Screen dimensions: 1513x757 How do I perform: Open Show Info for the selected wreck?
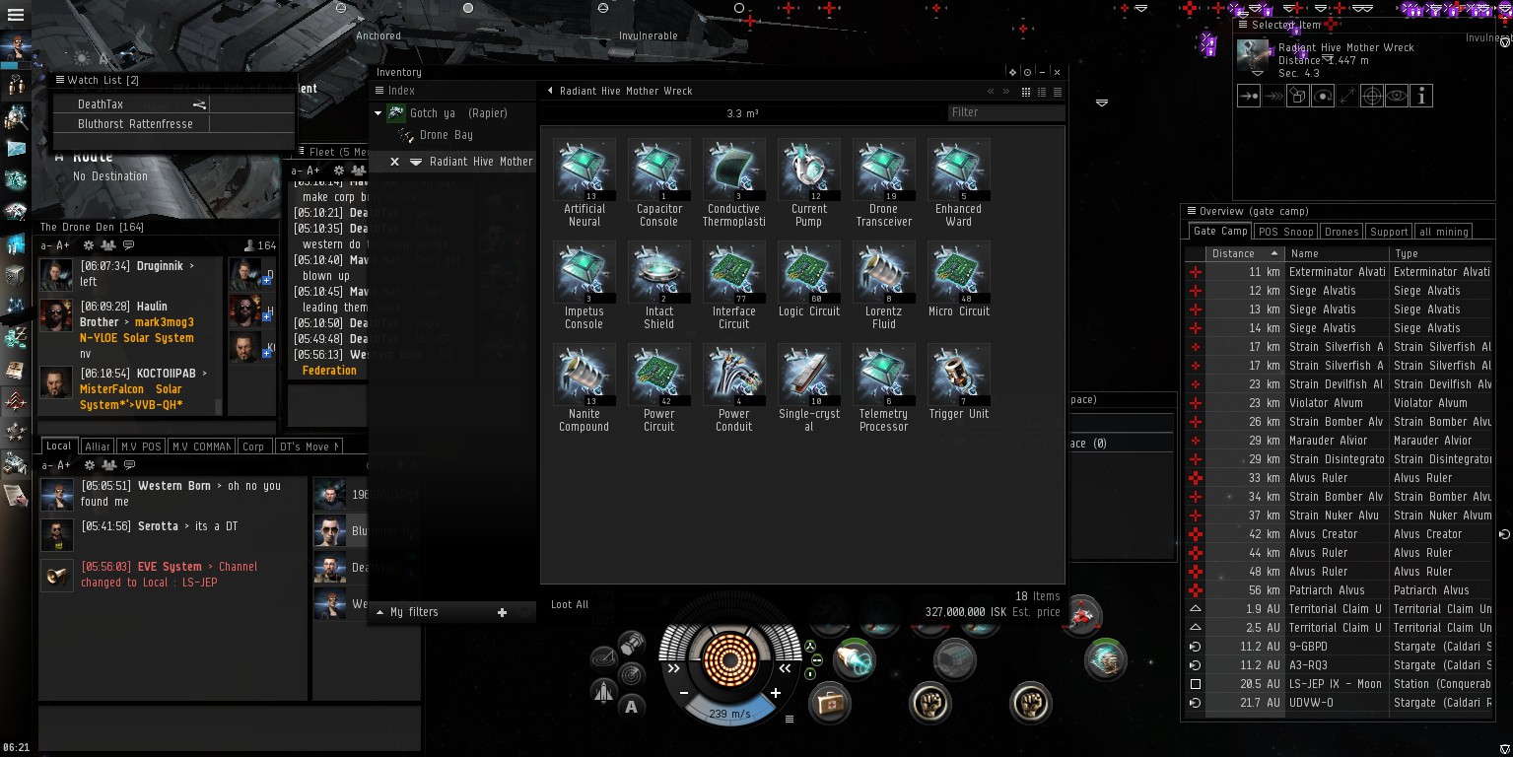coord(1421,96)
